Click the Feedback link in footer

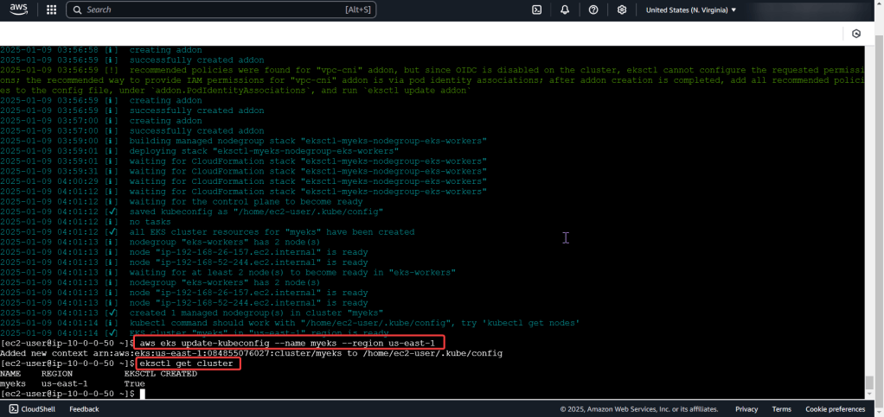click(x=84, y=409)
